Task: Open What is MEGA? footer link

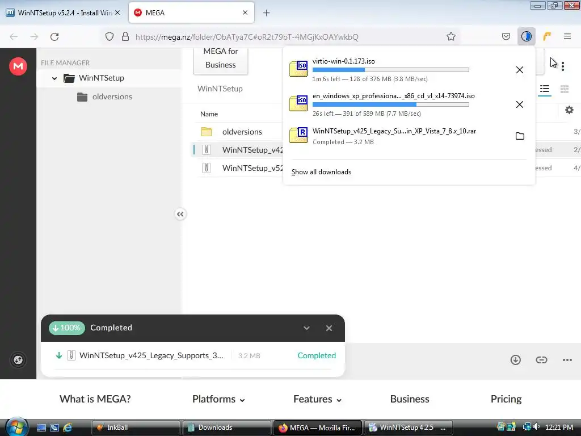Action: [95, 399]
